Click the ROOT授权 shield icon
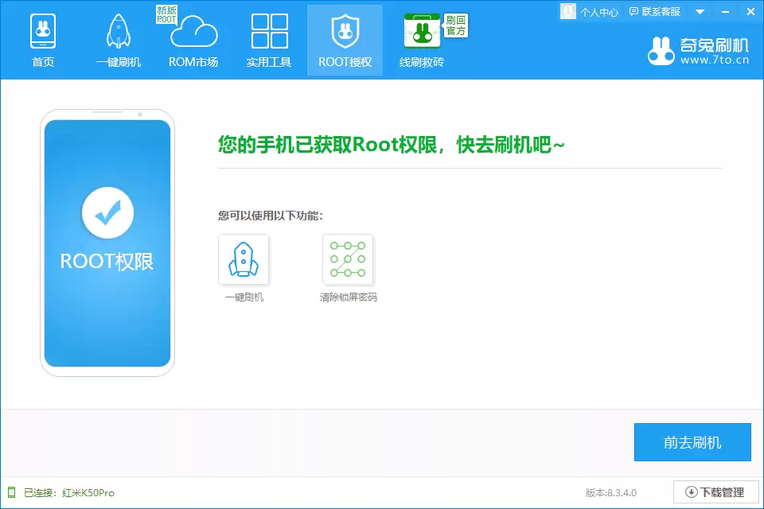The width and height of the screenshot is (764, 509). pyautogui.click(x=345, y=32)
